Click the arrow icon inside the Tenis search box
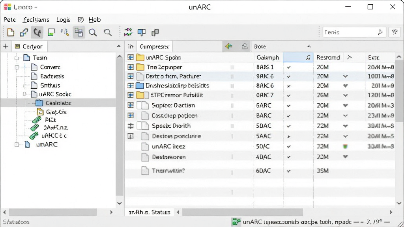 click(x=380, y=32)
